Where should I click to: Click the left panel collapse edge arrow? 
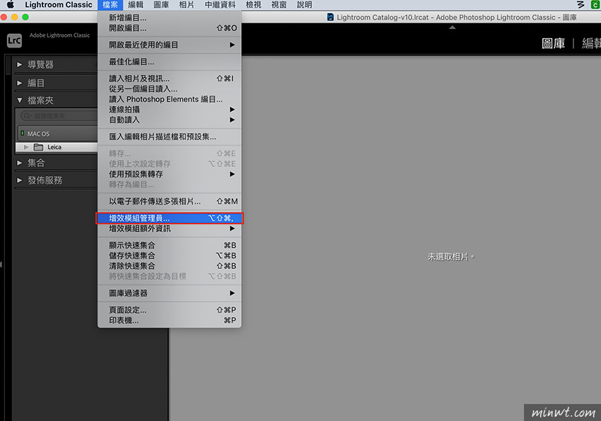(1, 265)
